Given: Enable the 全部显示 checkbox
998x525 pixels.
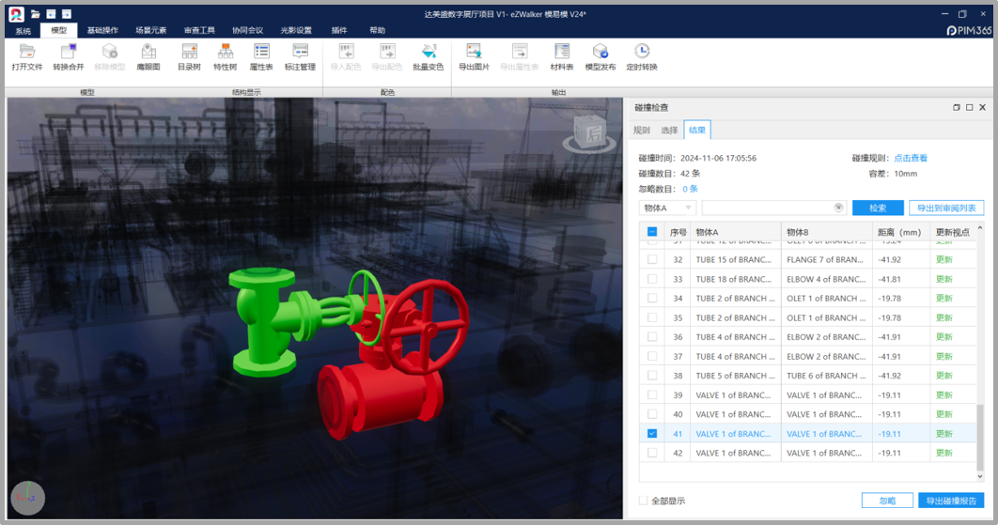Looking at the screenshot, I should [644, 501].
